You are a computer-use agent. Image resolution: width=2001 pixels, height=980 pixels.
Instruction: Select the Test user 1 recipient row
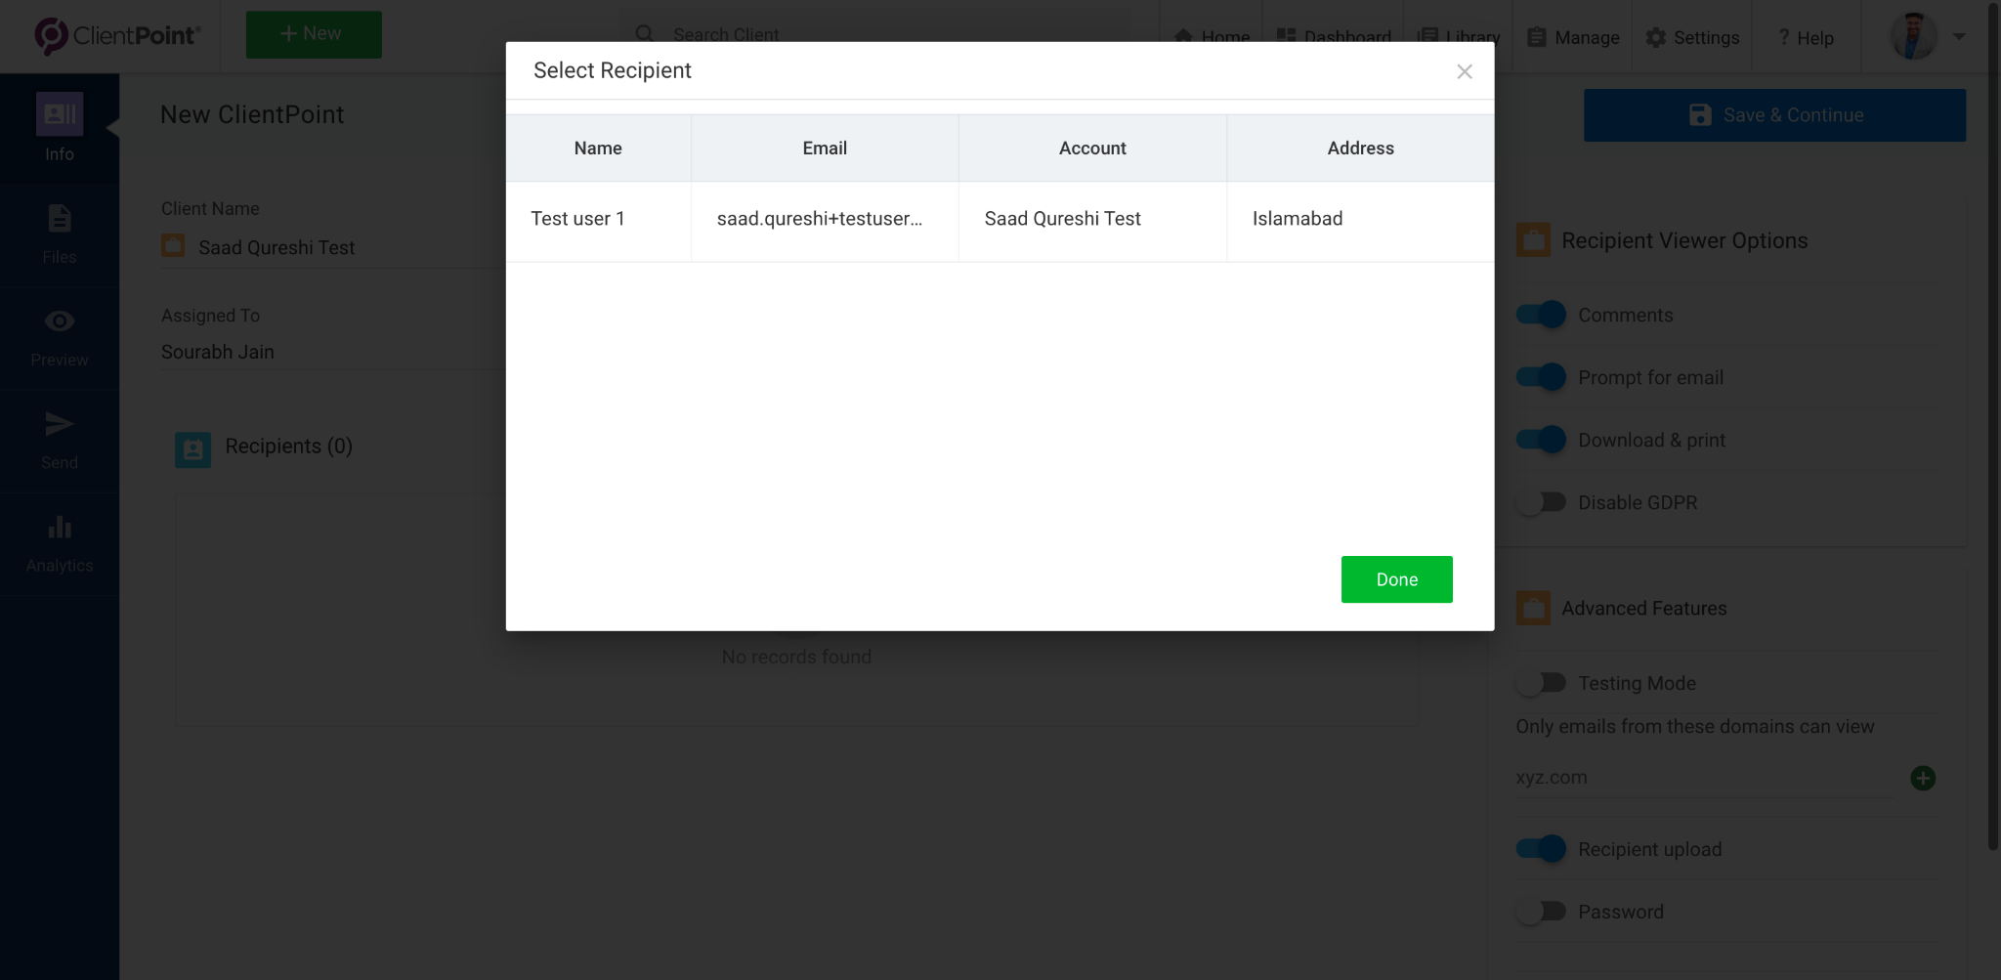(999, 220)
